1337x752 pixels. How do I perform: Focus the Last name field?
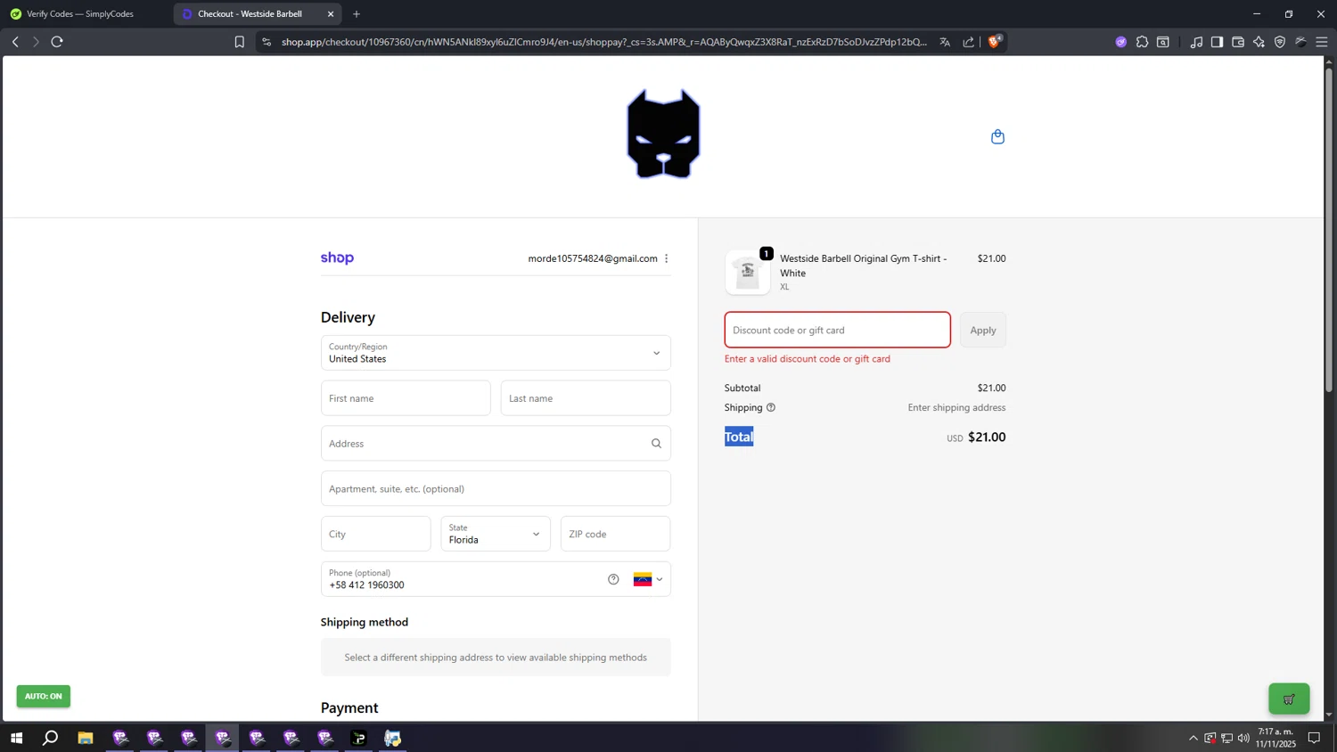(x=586, y=398)
